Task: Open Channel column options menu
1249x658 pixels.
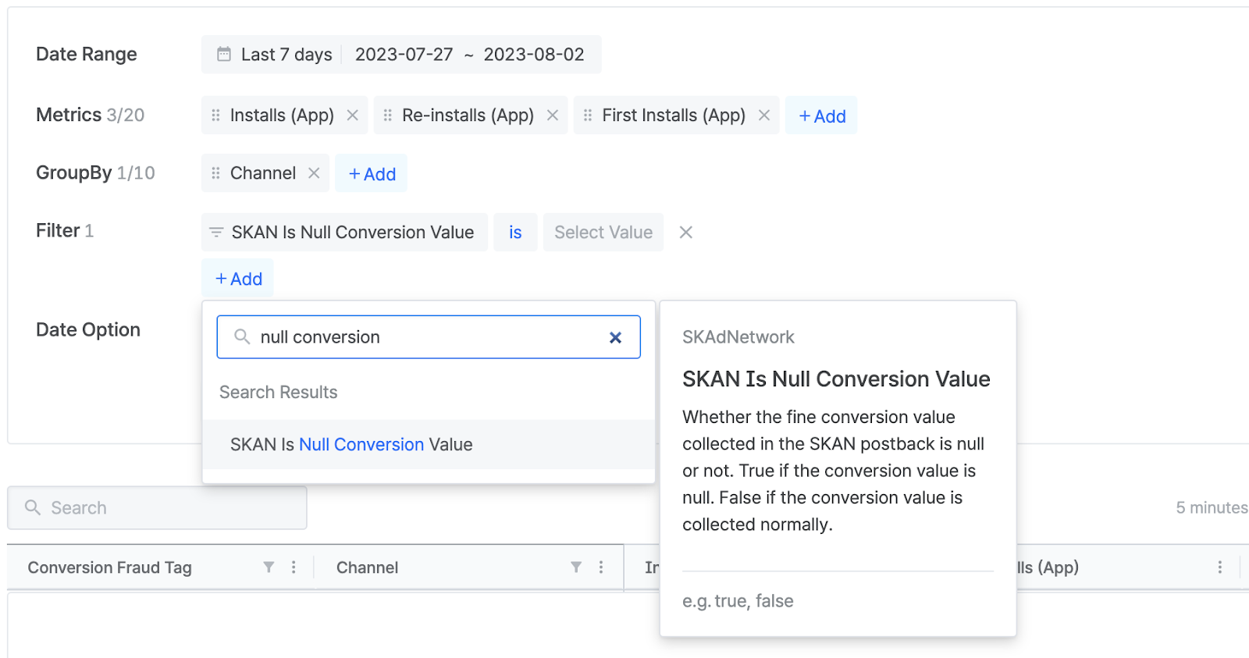Action: 601,567
